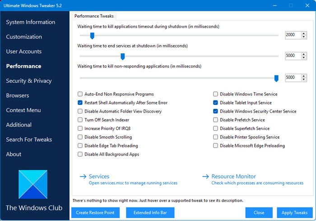Increase non-responding wait with up arrow
This screenshot has width=316, height=221.
304,76
